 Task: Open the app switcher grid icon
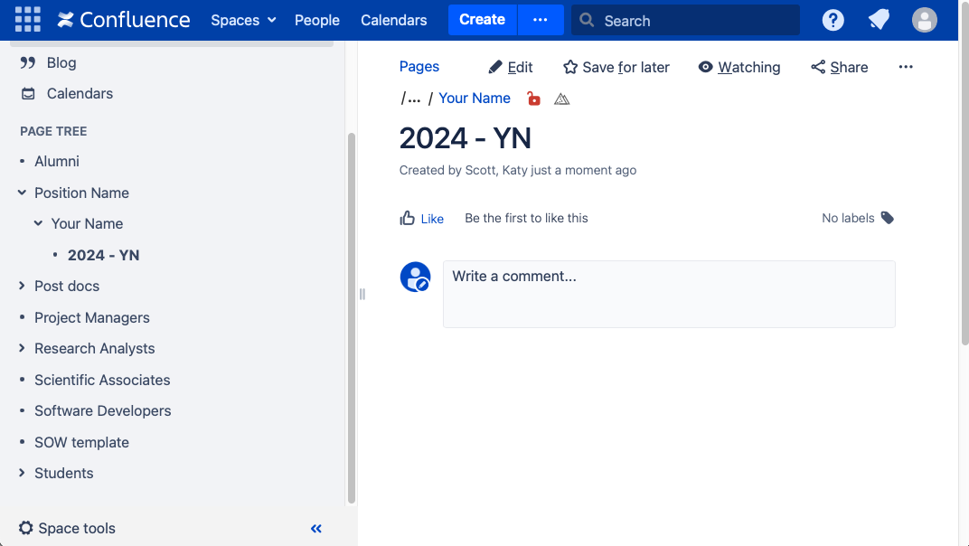pyautogui.click(x=28, y=19)
